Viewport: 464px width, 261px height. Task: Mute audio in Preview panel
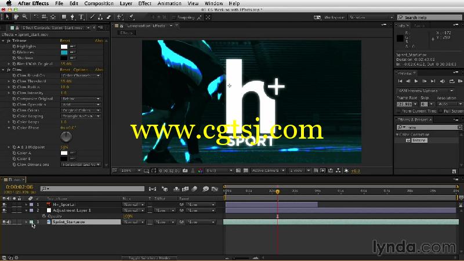tap(443, 81)
